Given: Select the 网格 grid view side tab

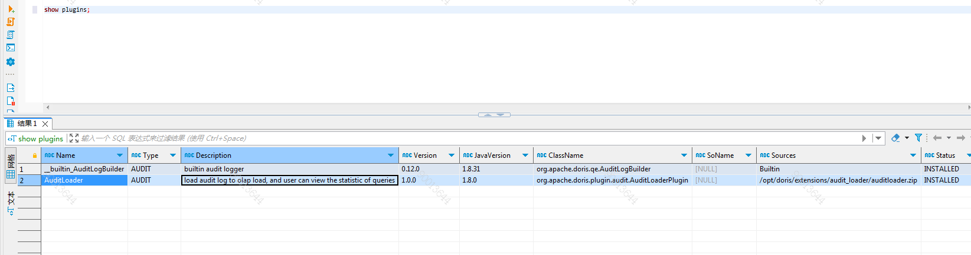Looking at the screenshot, I should tap(11, 165).
